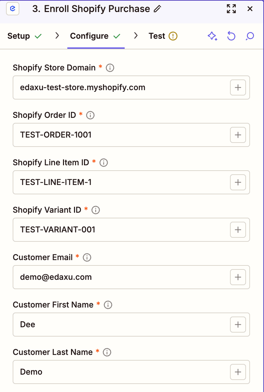264x392 pixels.
Task: Edit the Shopify Order ID input
Action: tap(131, 135)
